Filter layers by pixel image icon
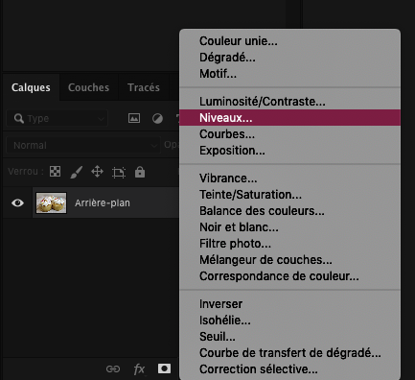 pos(134,118)
